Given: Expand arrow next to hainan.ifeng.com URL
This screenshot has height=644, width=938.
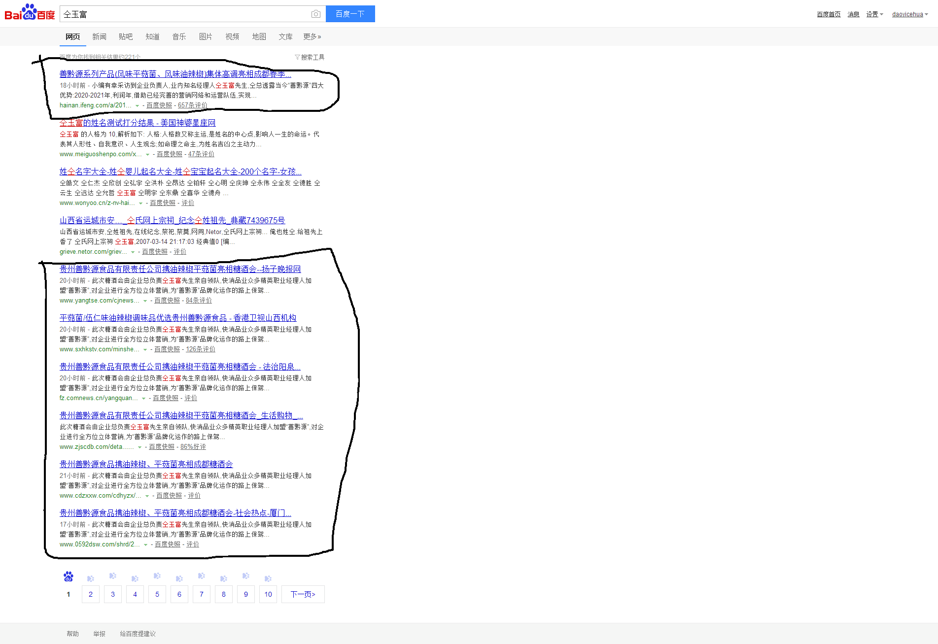Looking at the screenshot, I should pos(137,106).
